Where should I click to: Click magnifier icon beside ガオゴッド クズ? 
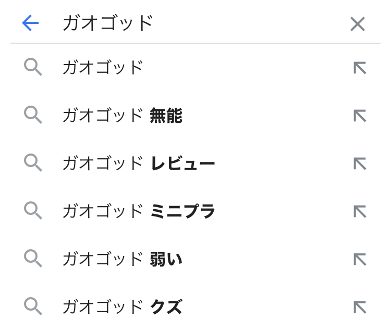point(33,307)
